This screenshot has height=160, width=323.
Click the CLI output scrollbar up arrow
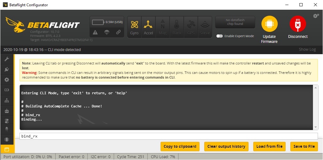315,87
